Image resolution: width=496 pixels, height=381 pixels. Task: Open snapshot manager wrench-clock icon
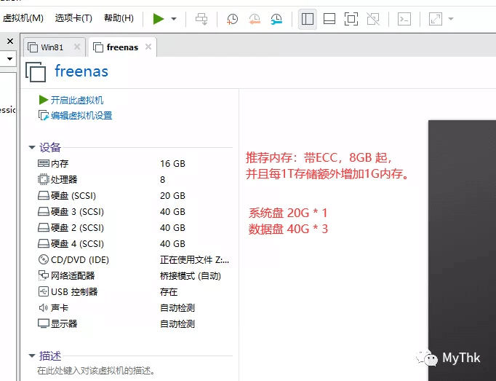point(276,19)
